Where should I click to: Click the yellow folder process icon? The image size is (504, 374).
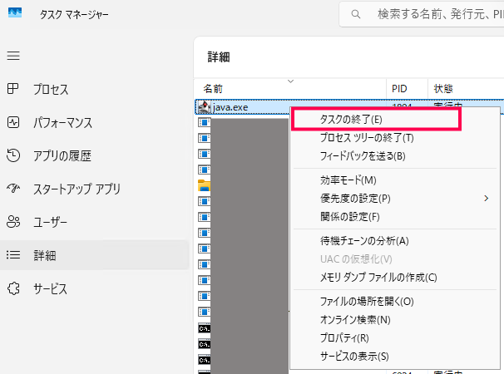tap(204, 185)
